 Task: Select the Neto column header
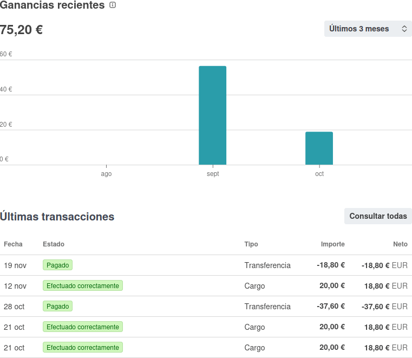click(400, 244)
